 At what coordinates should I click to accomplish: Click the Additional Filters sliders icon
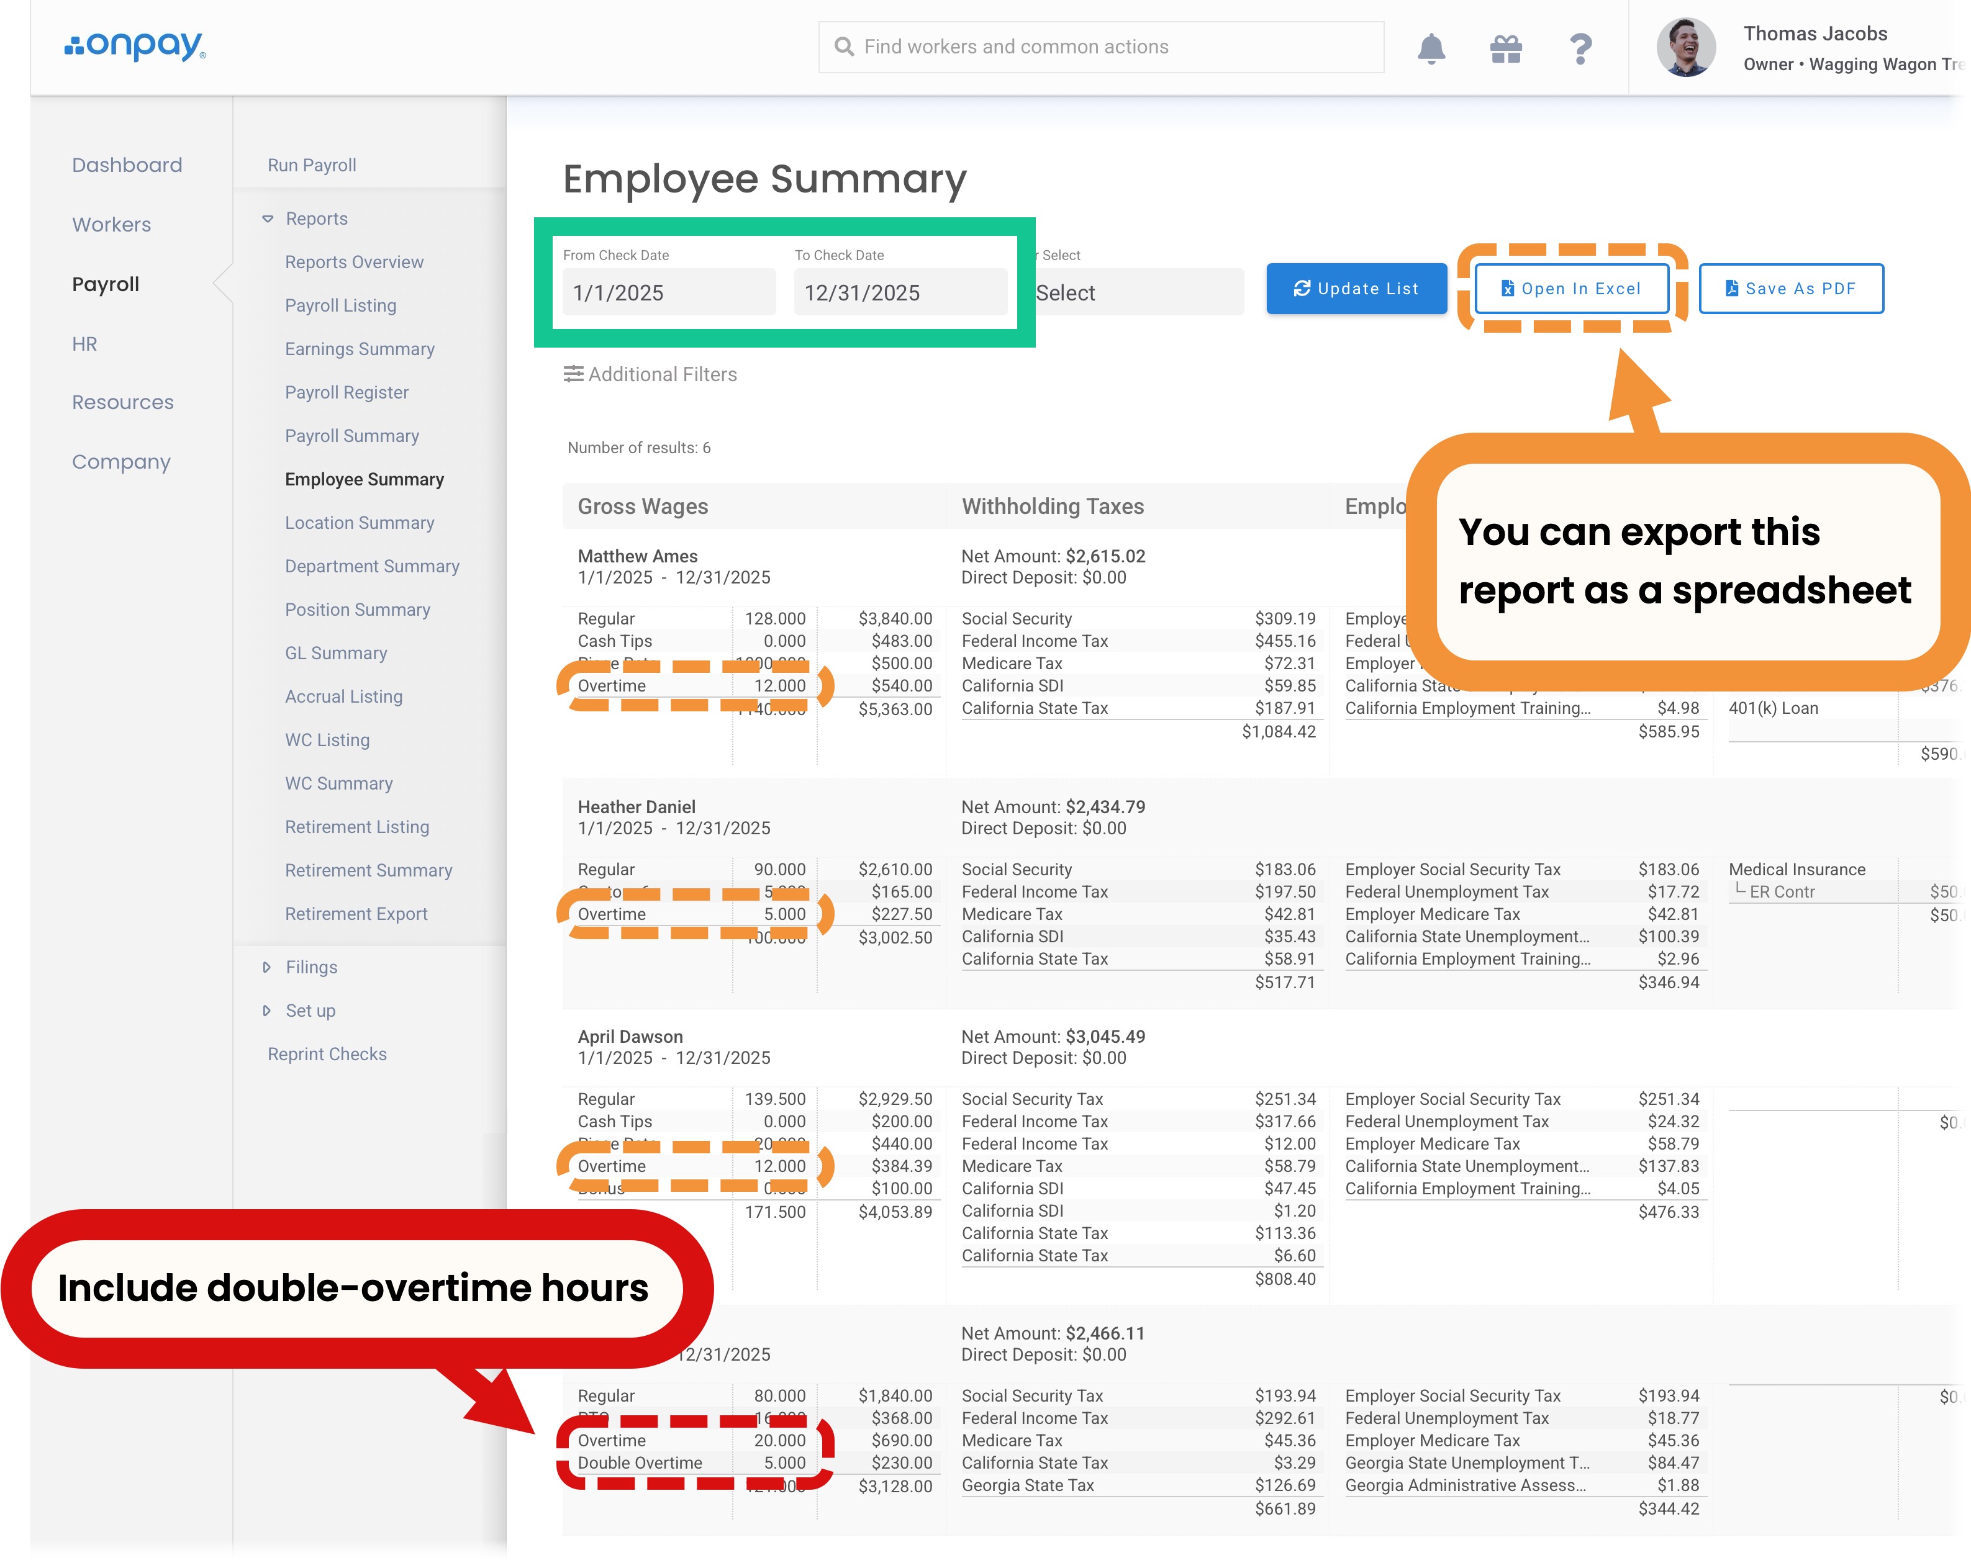[573, 374]
